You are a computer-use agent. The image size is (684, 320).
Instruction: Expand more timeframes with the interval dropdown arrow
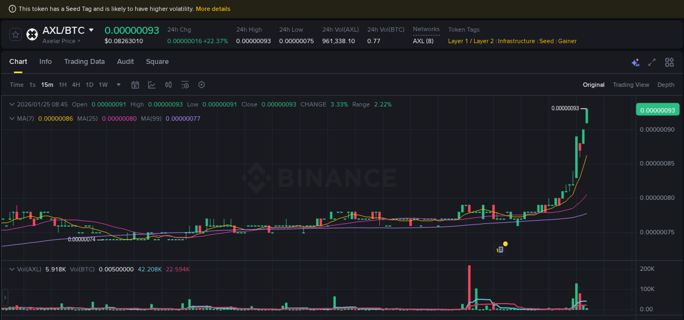point(118,85)
